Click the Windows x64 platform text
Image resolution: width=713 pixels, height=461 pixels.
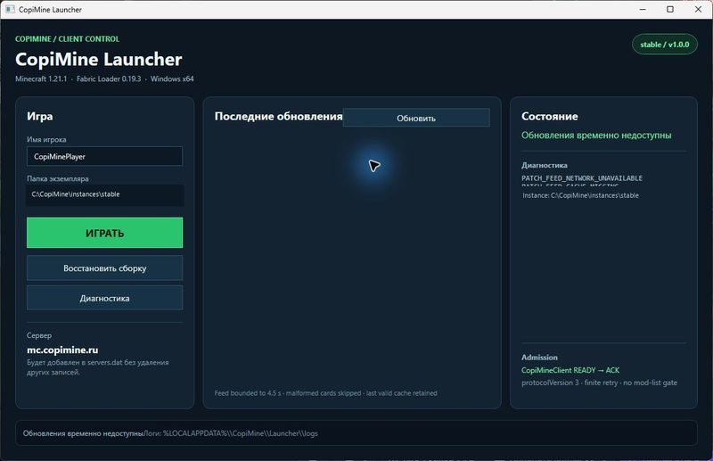click(x=172, y=78)
